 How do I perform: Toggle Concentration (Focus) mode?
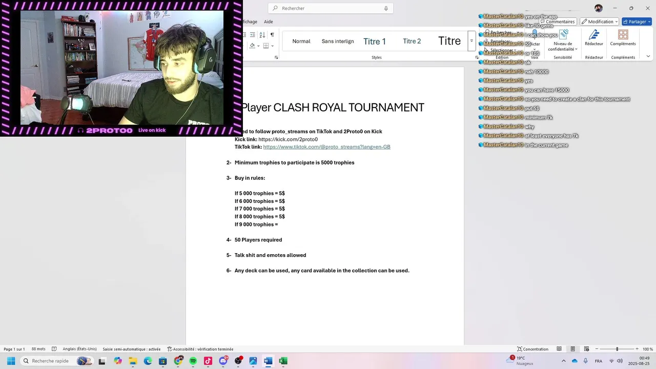pos(532,349)
